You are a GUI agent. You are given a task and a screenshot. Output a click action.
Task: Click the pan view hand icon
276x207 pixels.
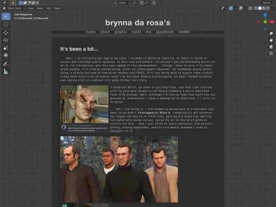point(271,40)
